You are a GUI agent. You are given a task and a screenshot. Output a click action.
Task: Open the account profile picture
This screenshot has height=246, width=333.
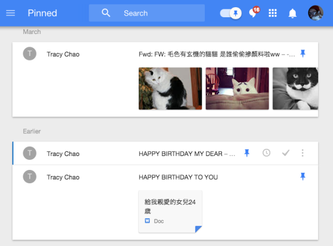[x=316, y=13]
